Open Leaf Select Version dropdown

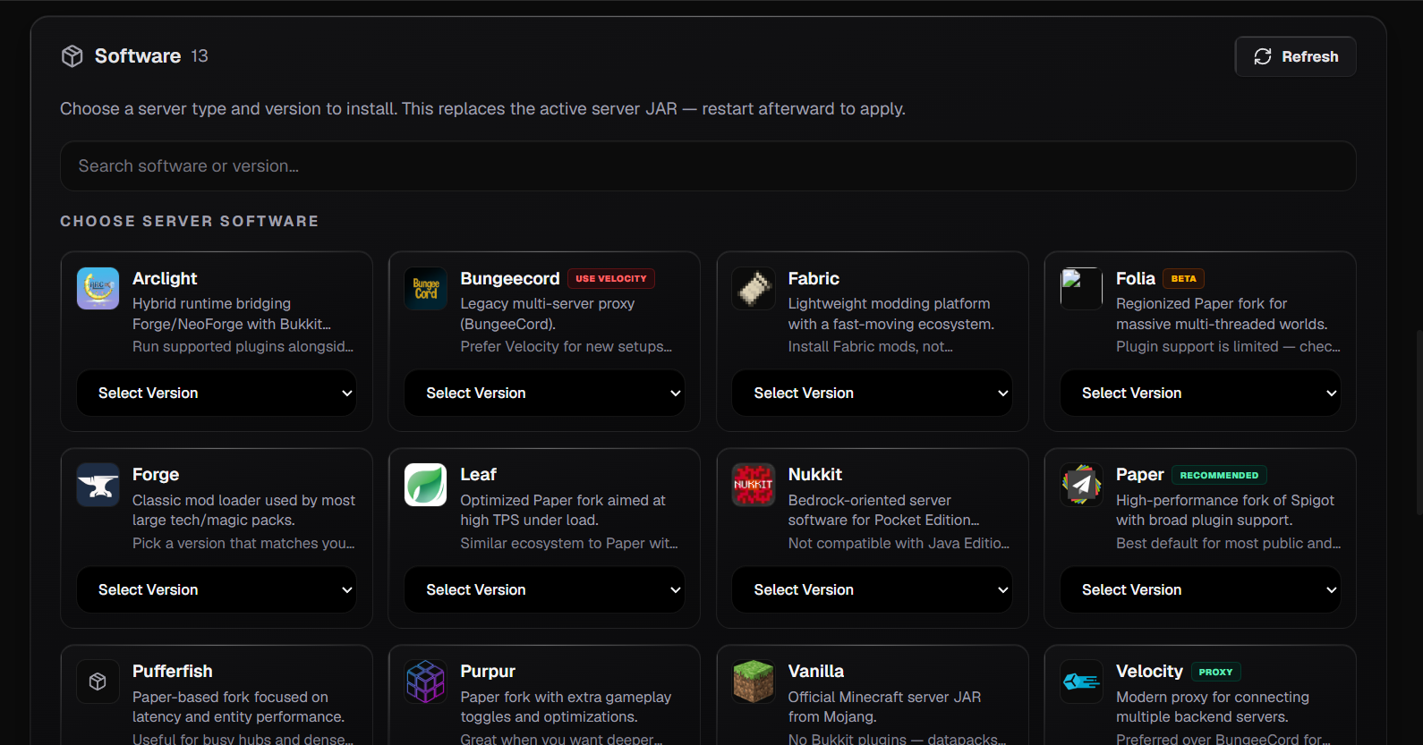pyautogui.click(x=544, y=589)
